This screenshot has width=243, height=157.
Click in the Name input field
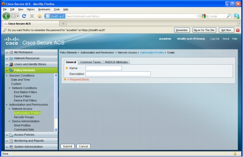coord(104,68)
